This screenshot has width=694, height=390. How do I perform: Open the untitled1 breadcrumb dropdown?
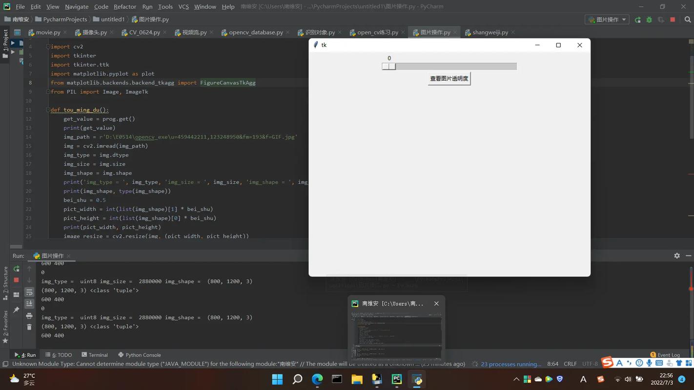point(113,19)
